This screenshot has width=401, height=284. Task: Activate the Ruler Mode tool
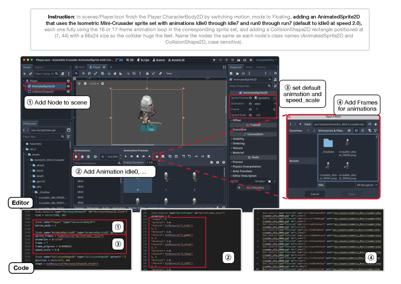121,74
